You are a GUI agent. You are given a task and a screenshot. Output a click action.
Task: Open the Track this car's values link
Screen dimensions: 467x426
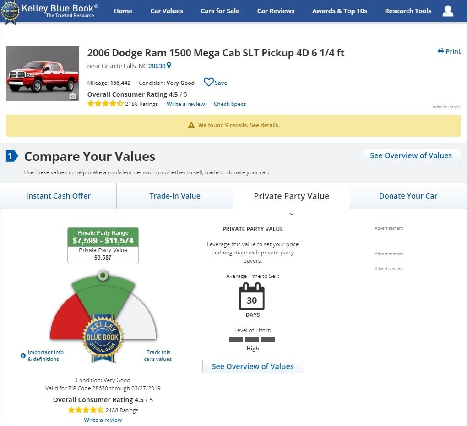click(158, 355)
